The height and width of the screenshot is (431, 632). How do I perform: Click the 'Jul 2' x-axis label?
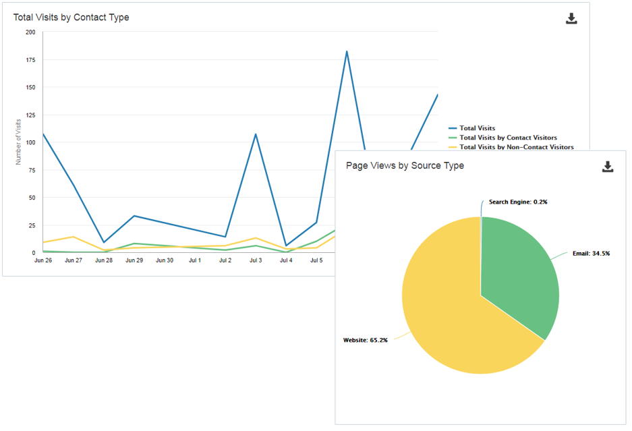point(225,260)
